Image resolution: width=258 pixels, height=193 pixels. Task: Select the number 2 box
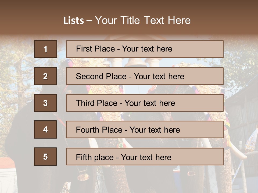45,76
